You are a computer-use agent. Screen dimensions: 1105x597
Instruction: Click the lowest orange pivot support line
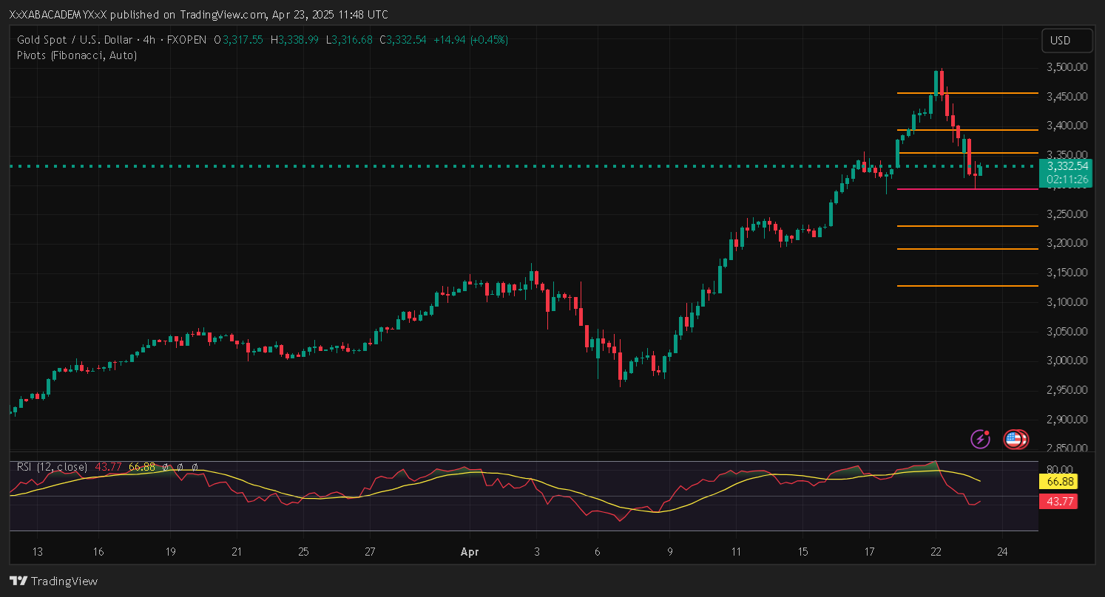click(962, 286)
